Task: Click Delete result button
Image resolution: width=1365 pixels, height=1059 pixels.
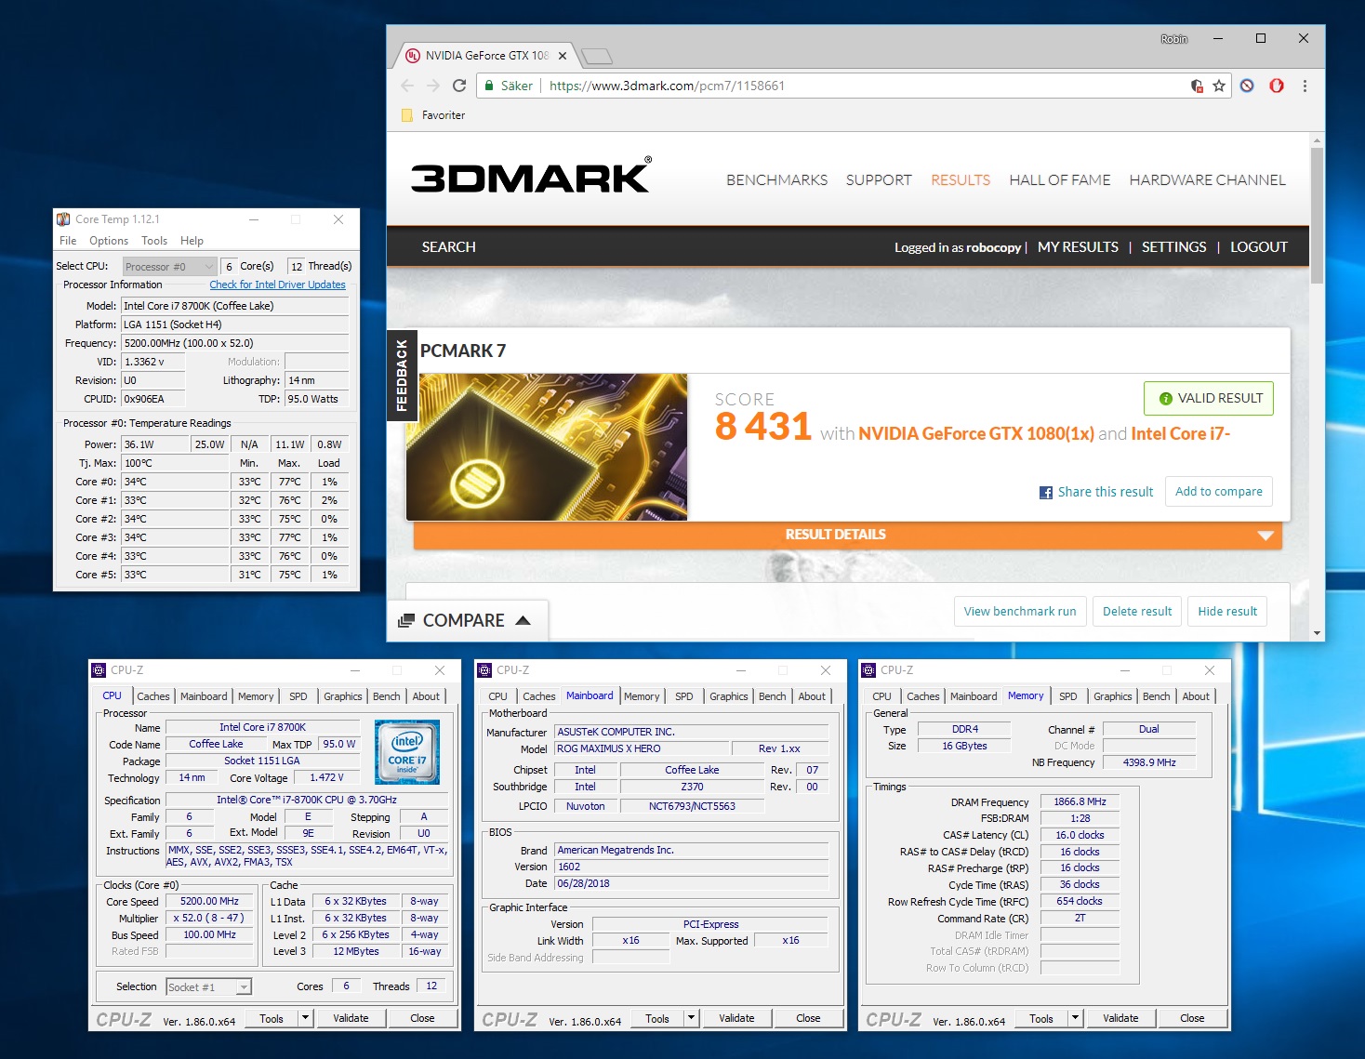Action: click(x=1137, y=612)
